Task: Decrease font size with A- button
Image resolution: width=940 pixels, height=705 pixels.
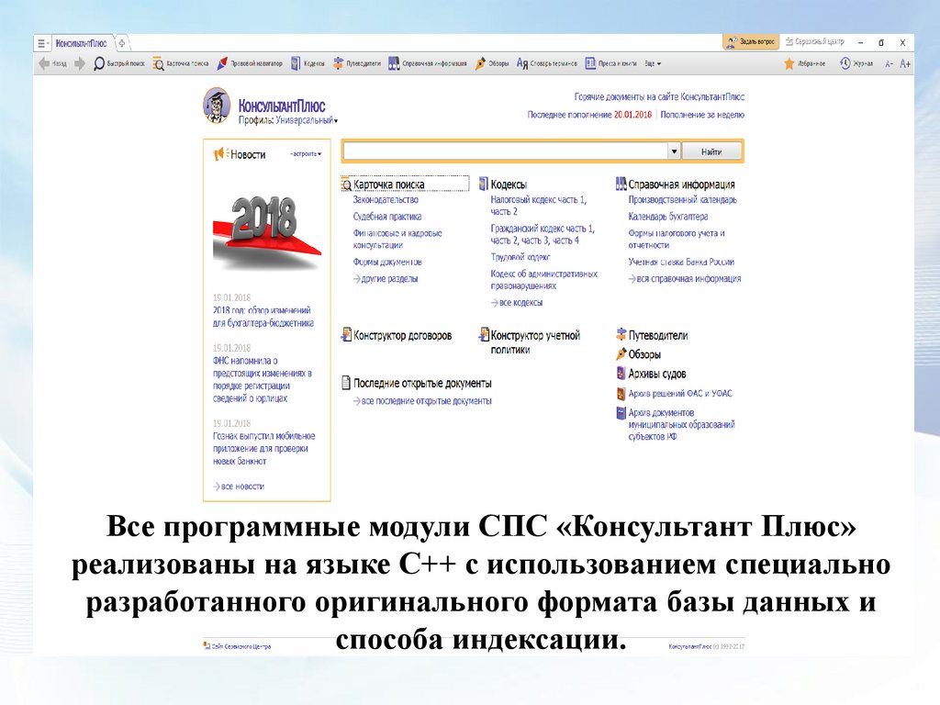Action: pyautogui.click(x=889, y=63)
